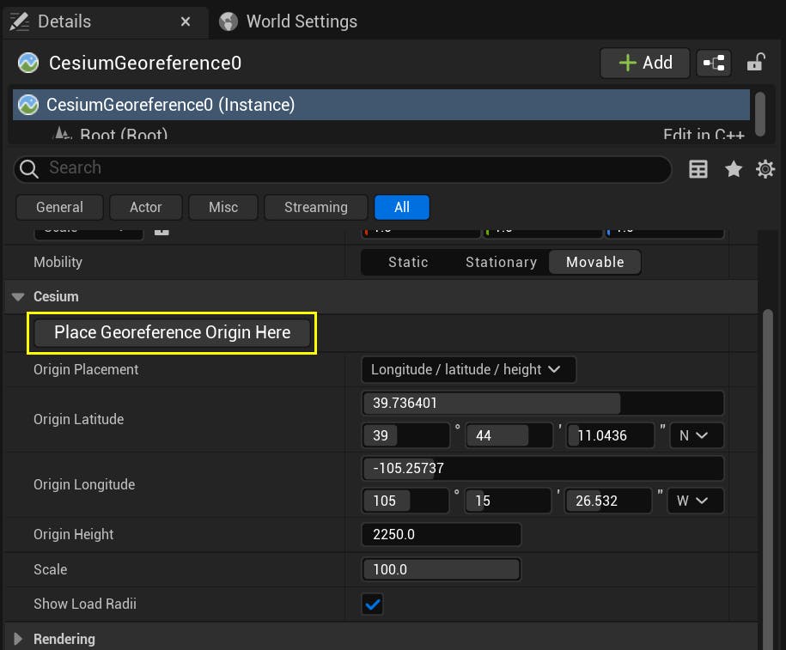Toggle the section view grid icon
Image resolution: width=786 pixels, height=650 pixels.
698,168
